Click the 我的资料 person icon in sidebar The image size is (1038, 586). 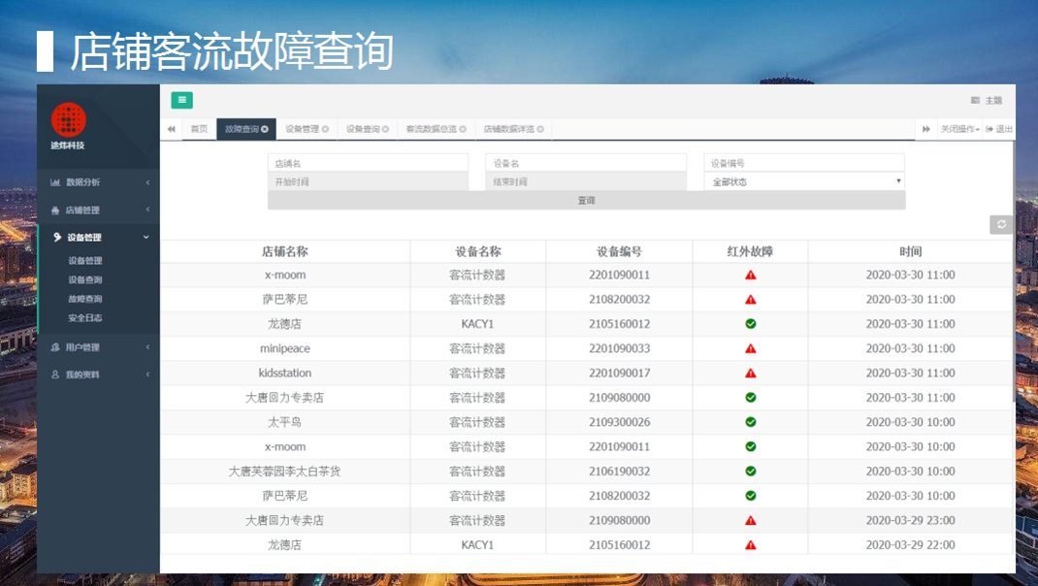pyautogui.click(x=55, y=374)
